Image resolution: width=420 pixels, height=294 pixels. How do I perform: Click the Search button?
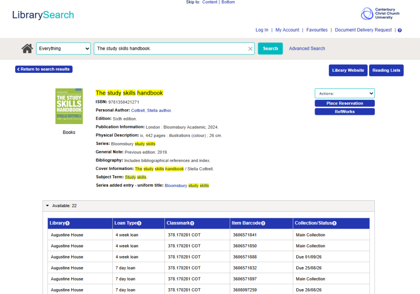pyautogui.click(x=270, y=49)
